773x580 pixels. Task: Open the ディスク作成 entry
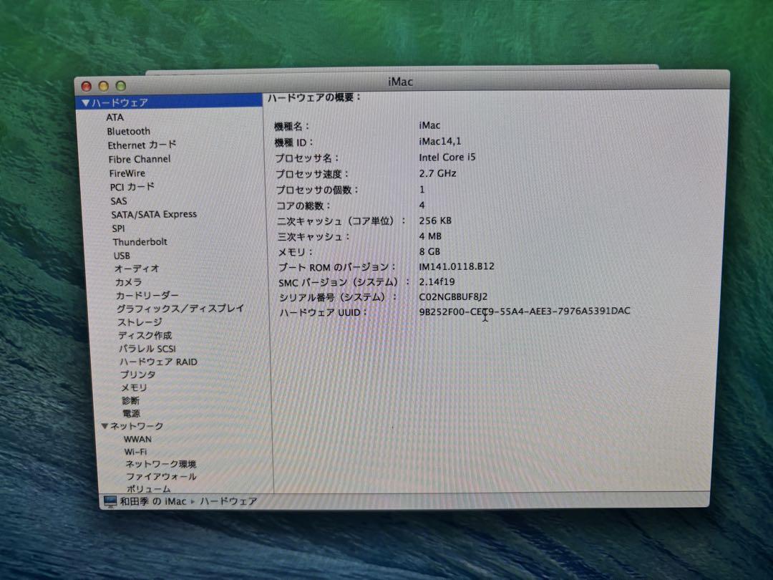coord(145,335)
